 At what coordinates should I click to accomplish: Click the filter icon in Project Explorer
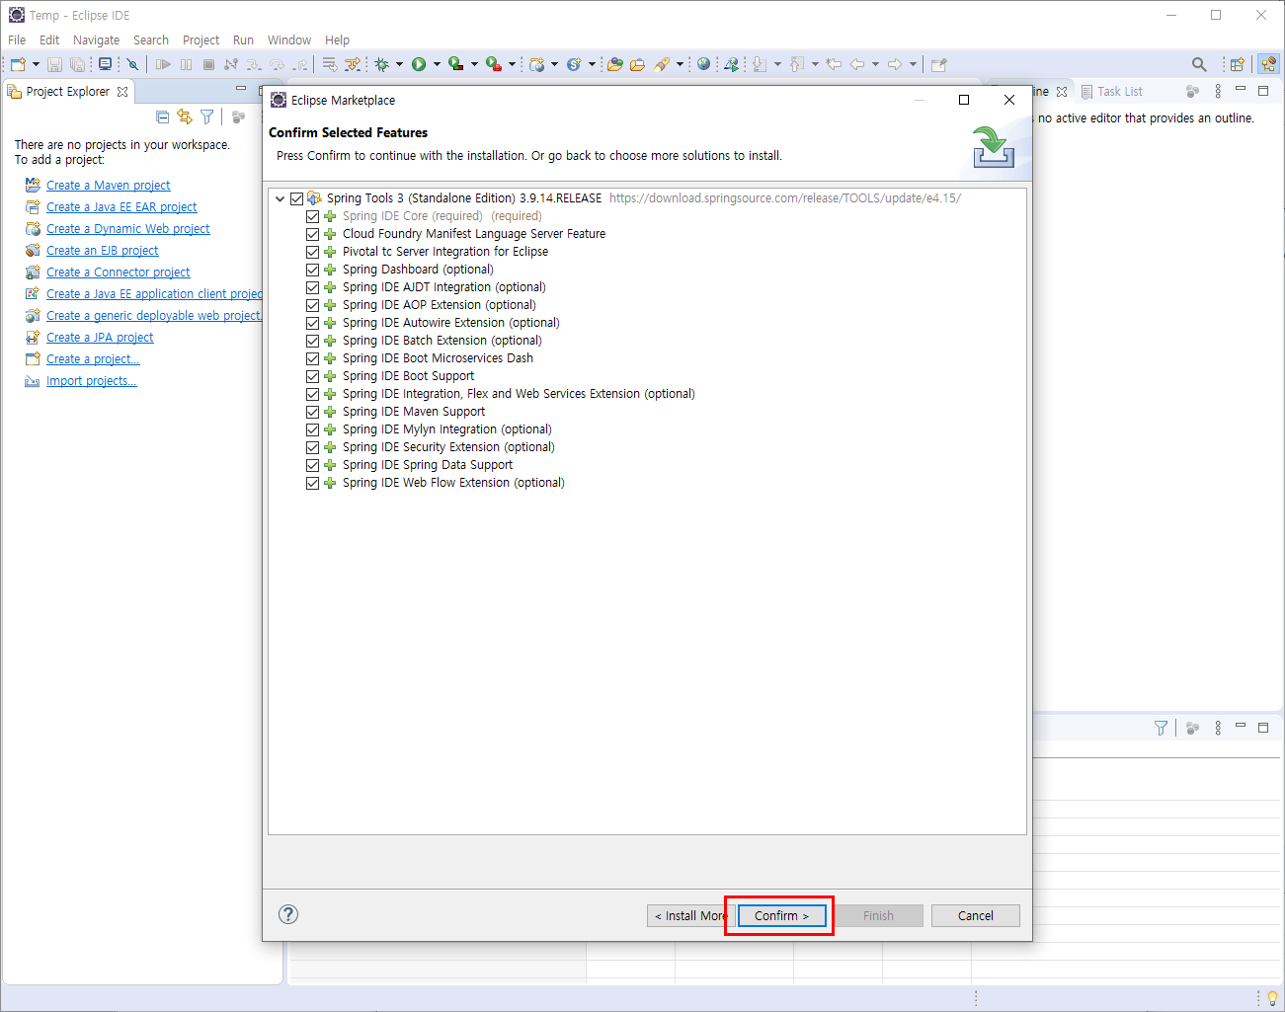206,117
